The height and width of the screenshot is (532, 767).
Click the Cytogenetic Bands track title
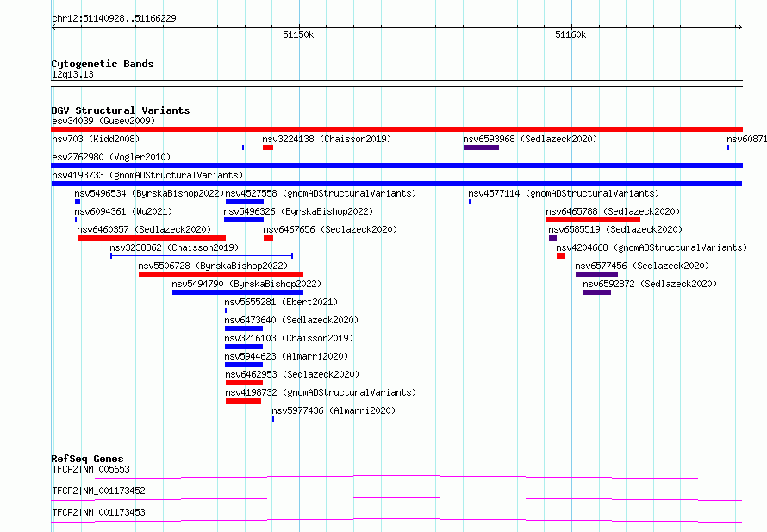[103, 64]
